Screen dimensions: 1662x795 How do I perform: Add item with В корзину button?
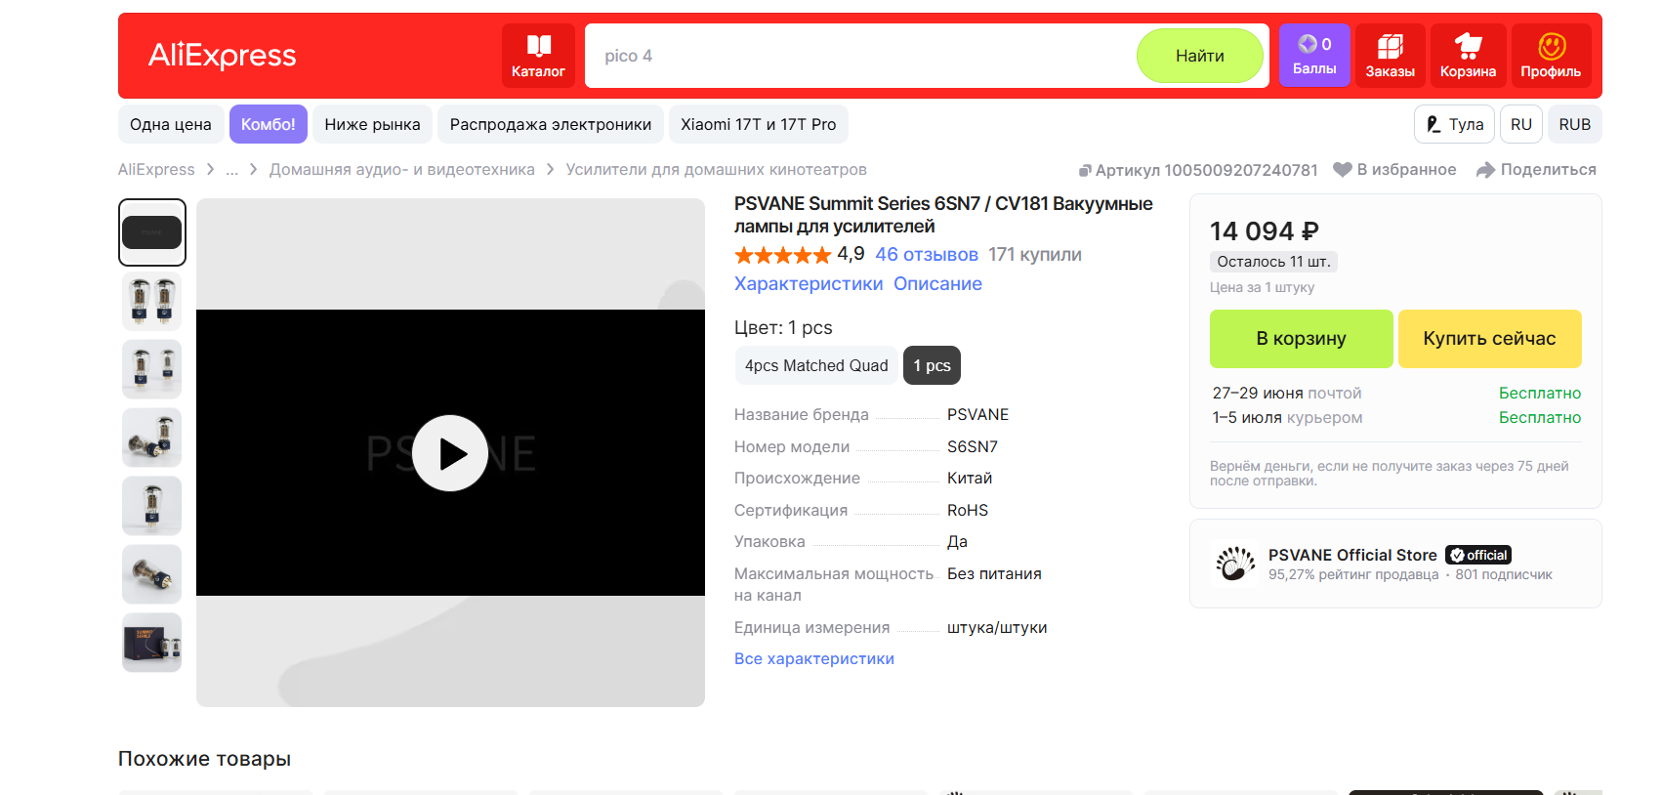point(1302,339)
